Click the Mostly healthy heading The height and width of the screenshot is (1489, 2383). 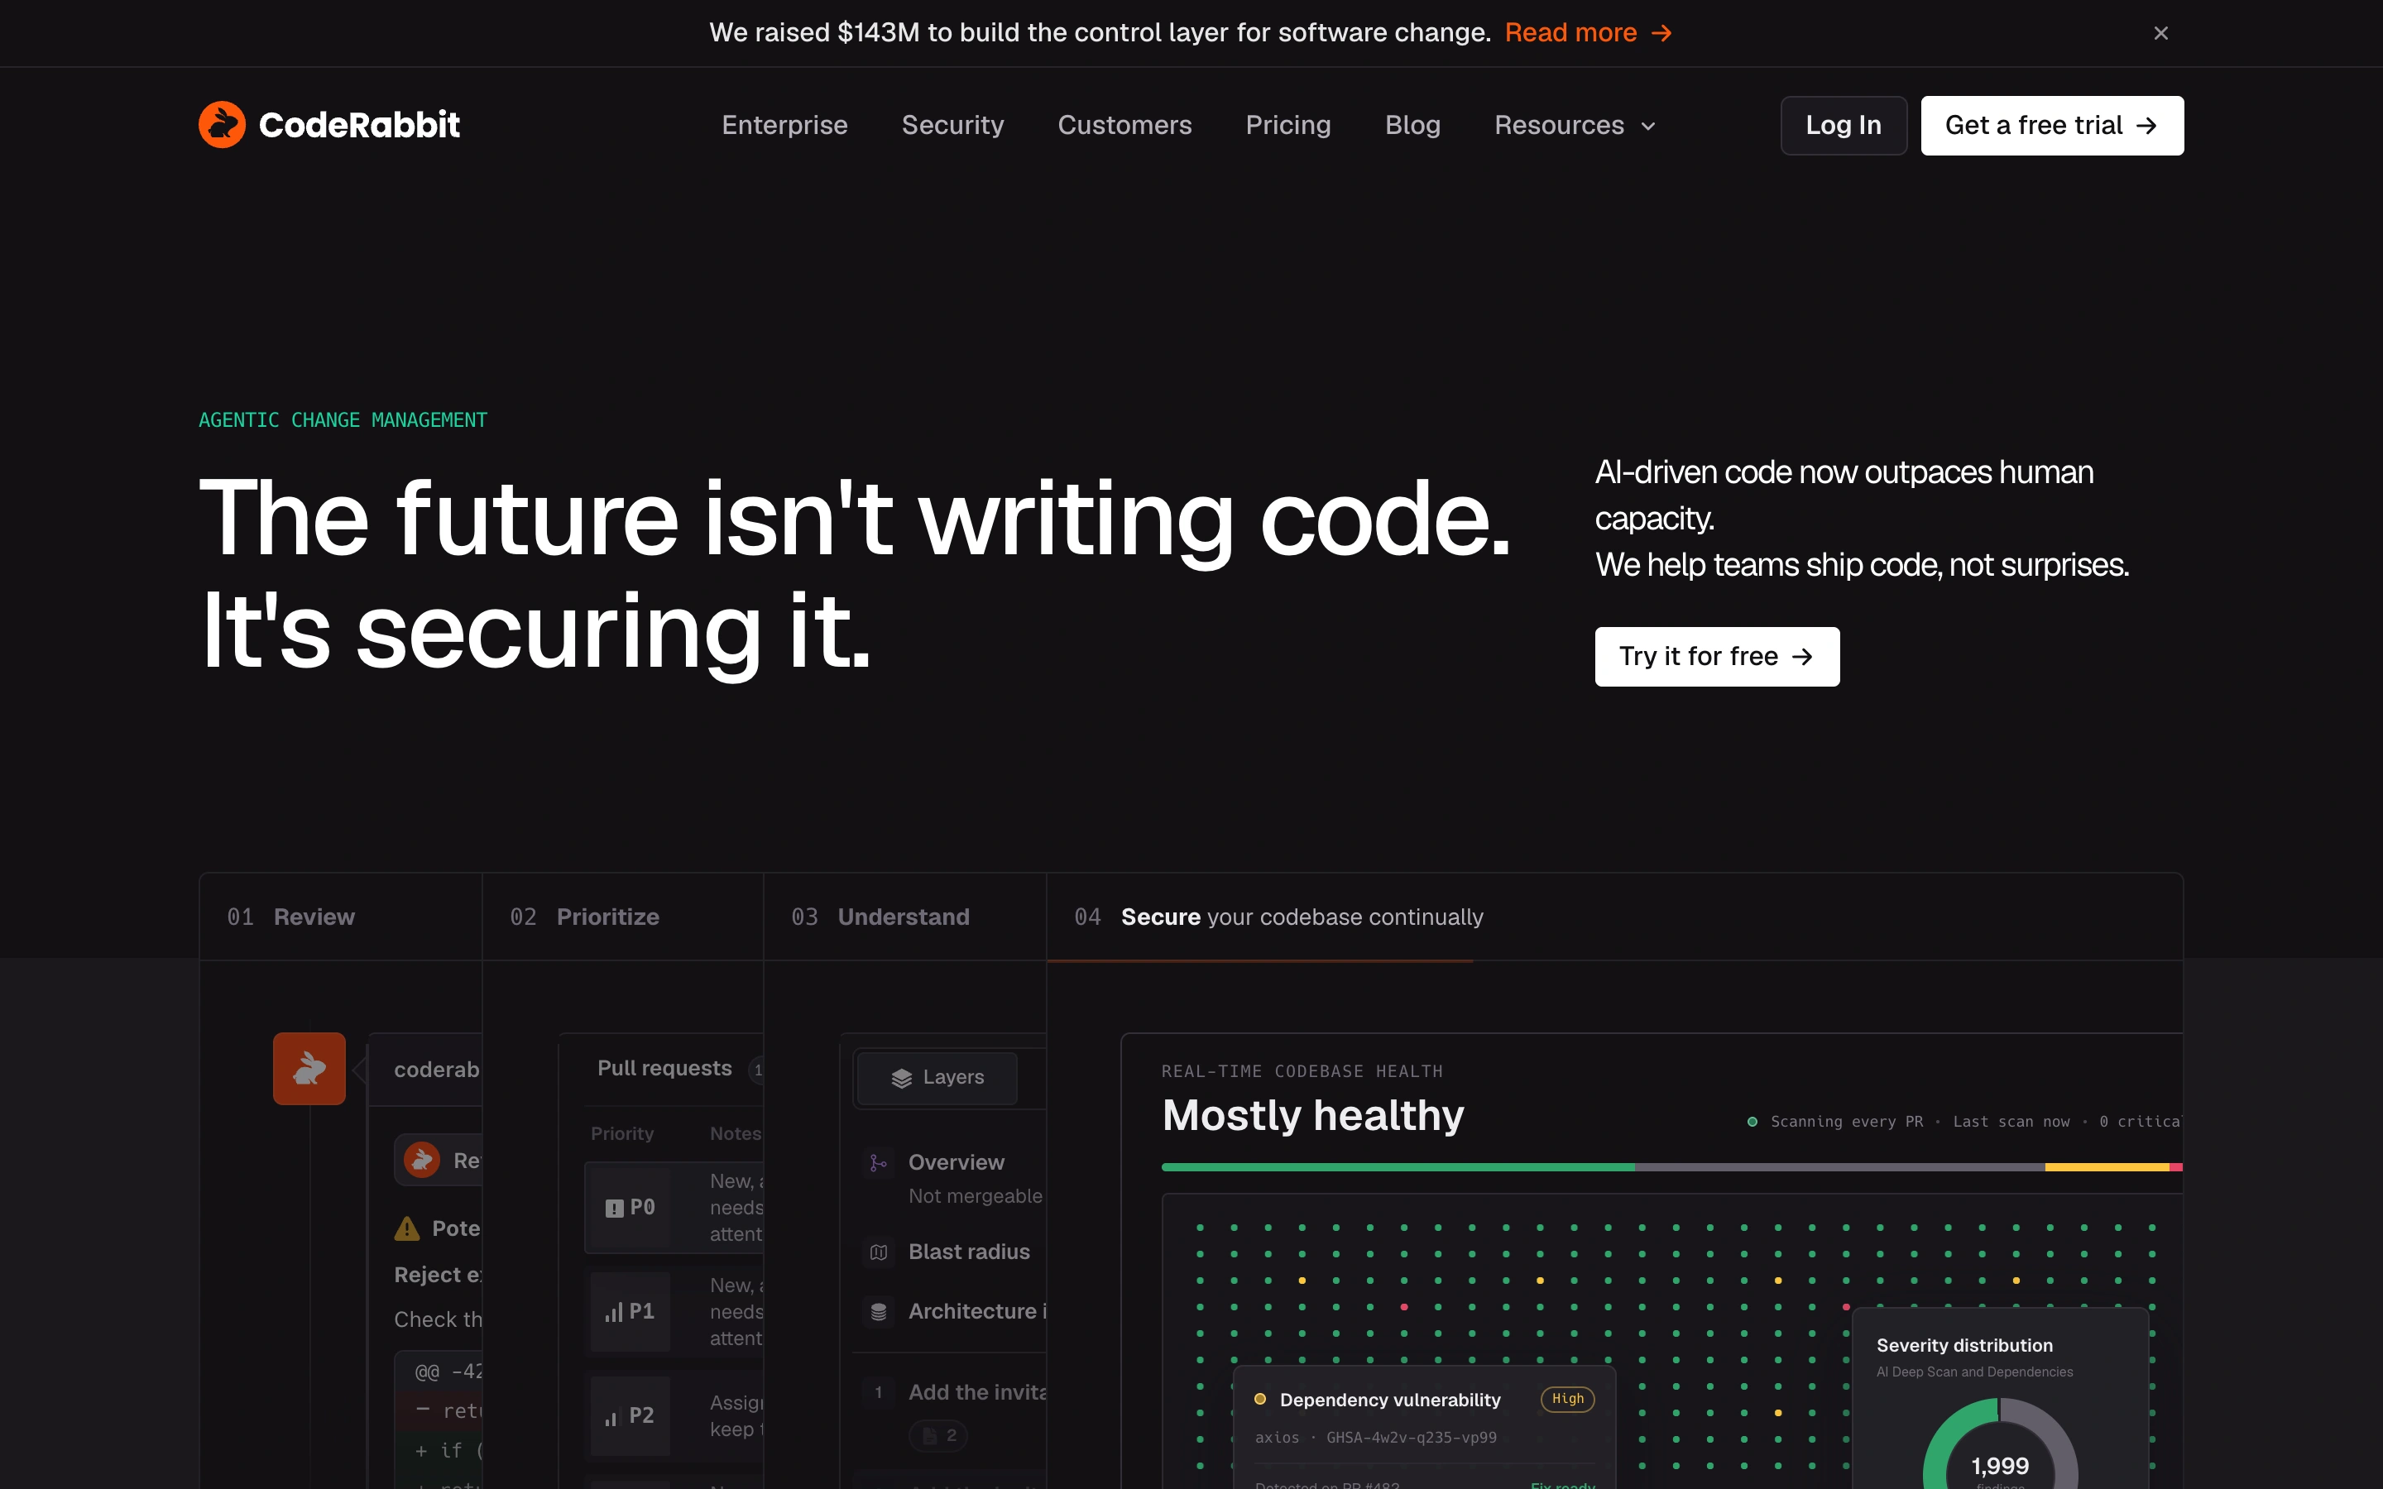click(x=1312, y=1116)
